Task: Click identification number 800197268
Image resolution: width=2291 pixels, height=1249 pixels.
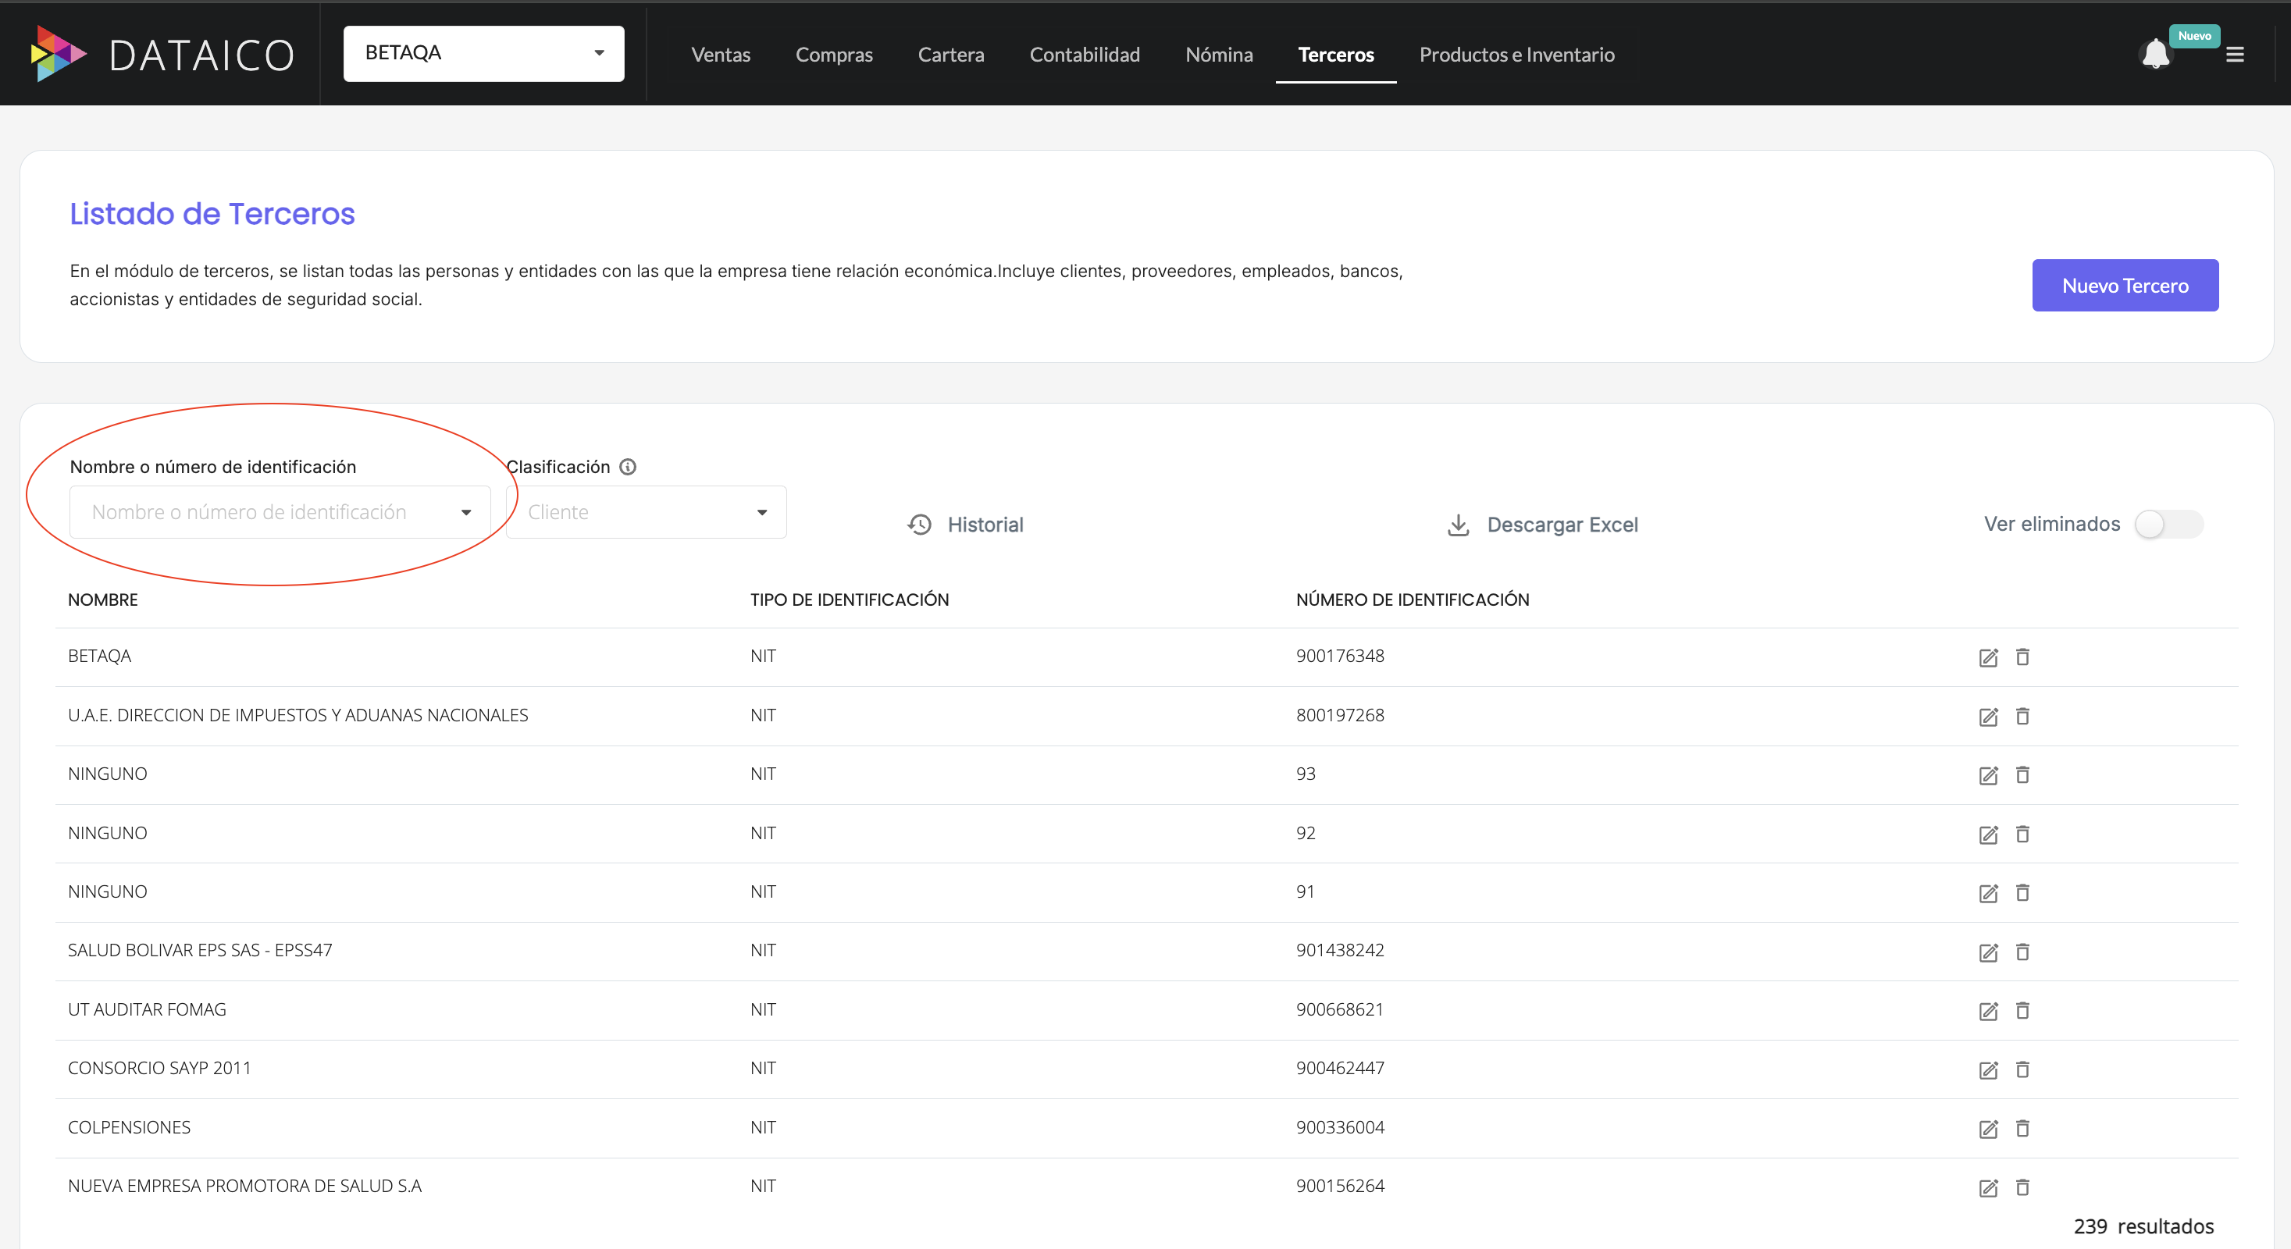Action: (1340, 716)
